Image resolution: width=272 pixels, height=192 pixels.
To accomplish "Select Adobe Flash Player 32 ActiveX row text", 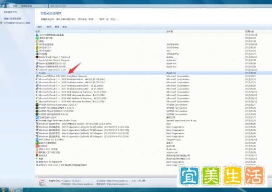I will click(x=54, y=57).
